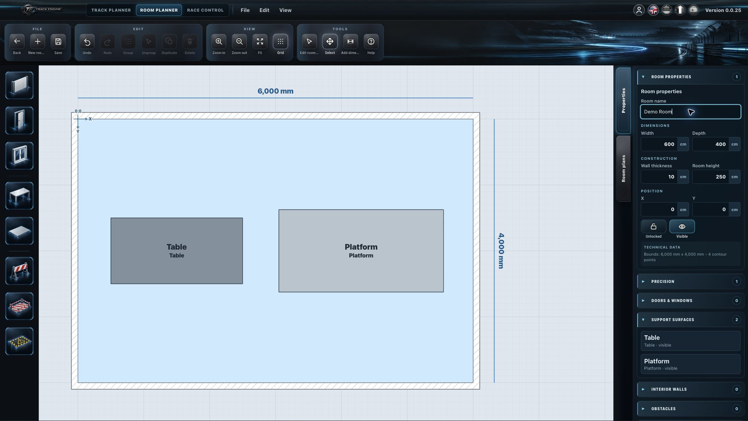Toggle the Grid display
The width and height of the screenshot is (748, 421).
point(280,42)
